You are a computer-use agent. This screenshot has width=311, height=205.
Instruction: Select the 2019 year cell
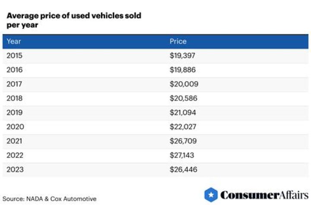[15, 113]
